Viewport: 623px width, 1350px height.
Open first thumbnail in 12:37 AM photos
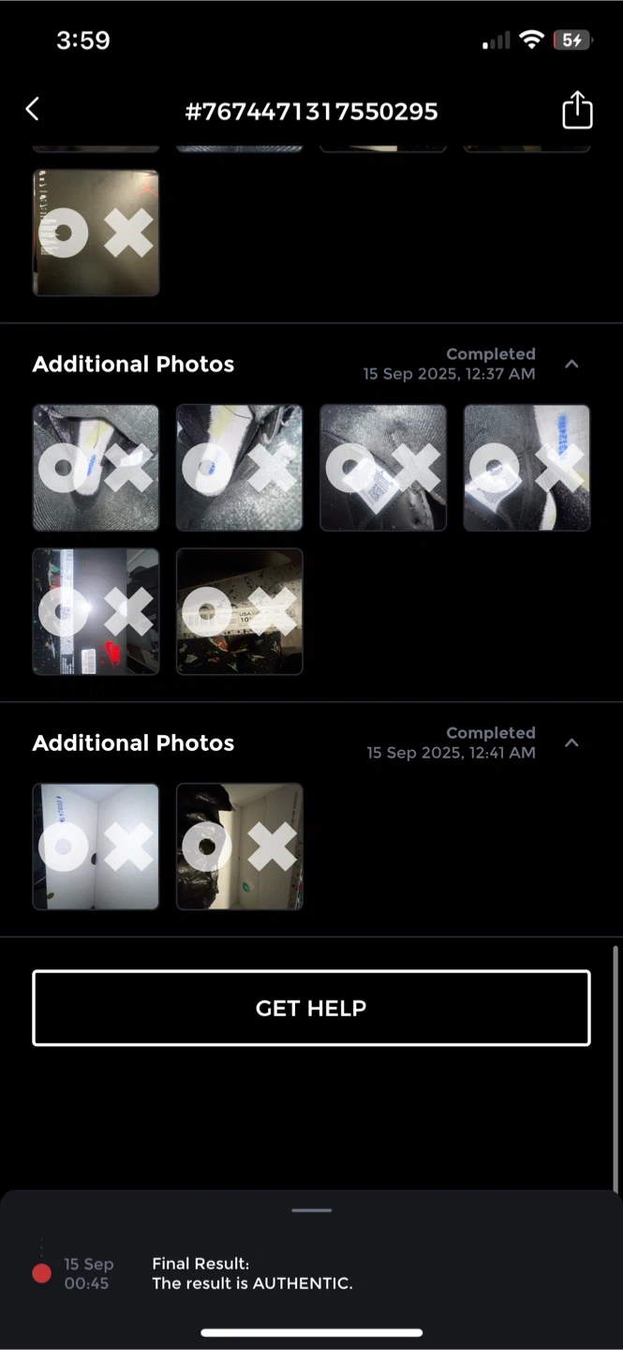click(x=96, y=468)
